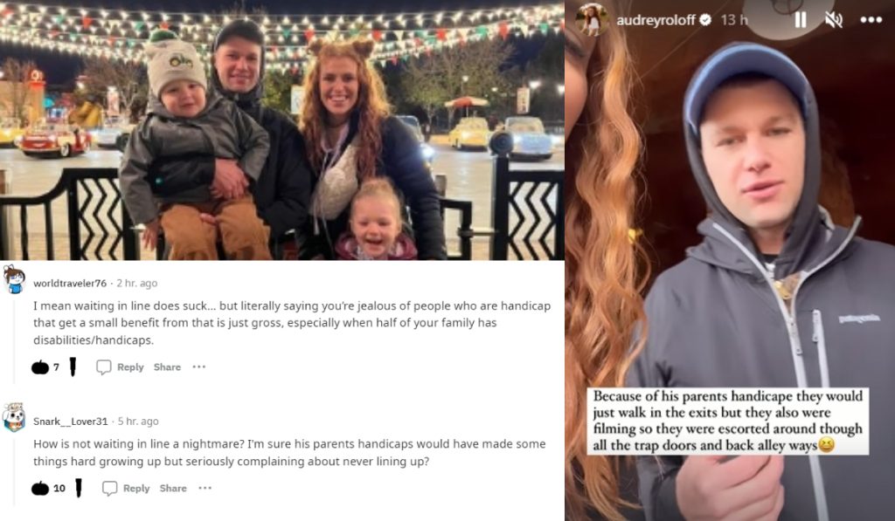The height and width of the screenshot is (521, 895).
Task: Share Snark__Lover31's comment
Action: (x=173, y=488)
